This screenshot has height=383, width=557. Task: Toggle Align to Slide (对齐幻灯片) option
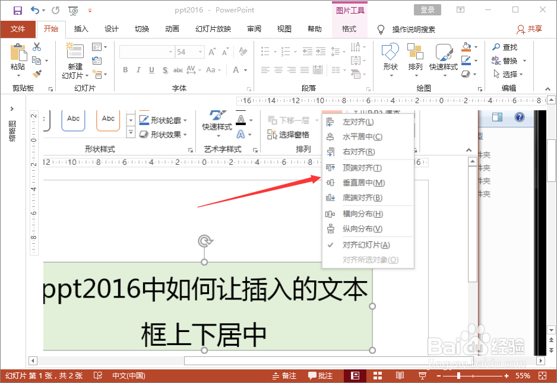point(368,245)
